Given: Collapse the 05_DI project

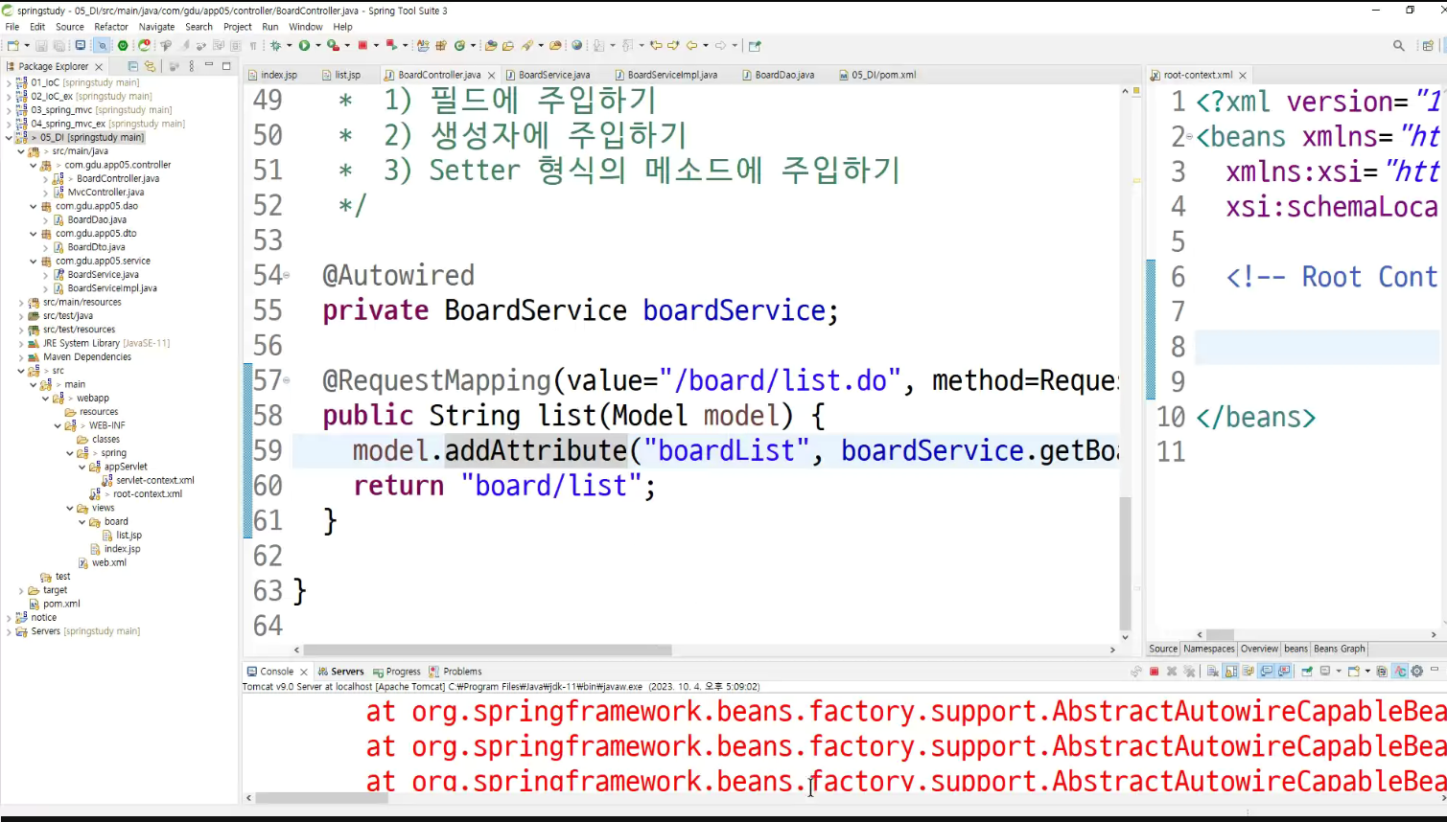Looking at the screenshot, I should click(x=9, y=137).
